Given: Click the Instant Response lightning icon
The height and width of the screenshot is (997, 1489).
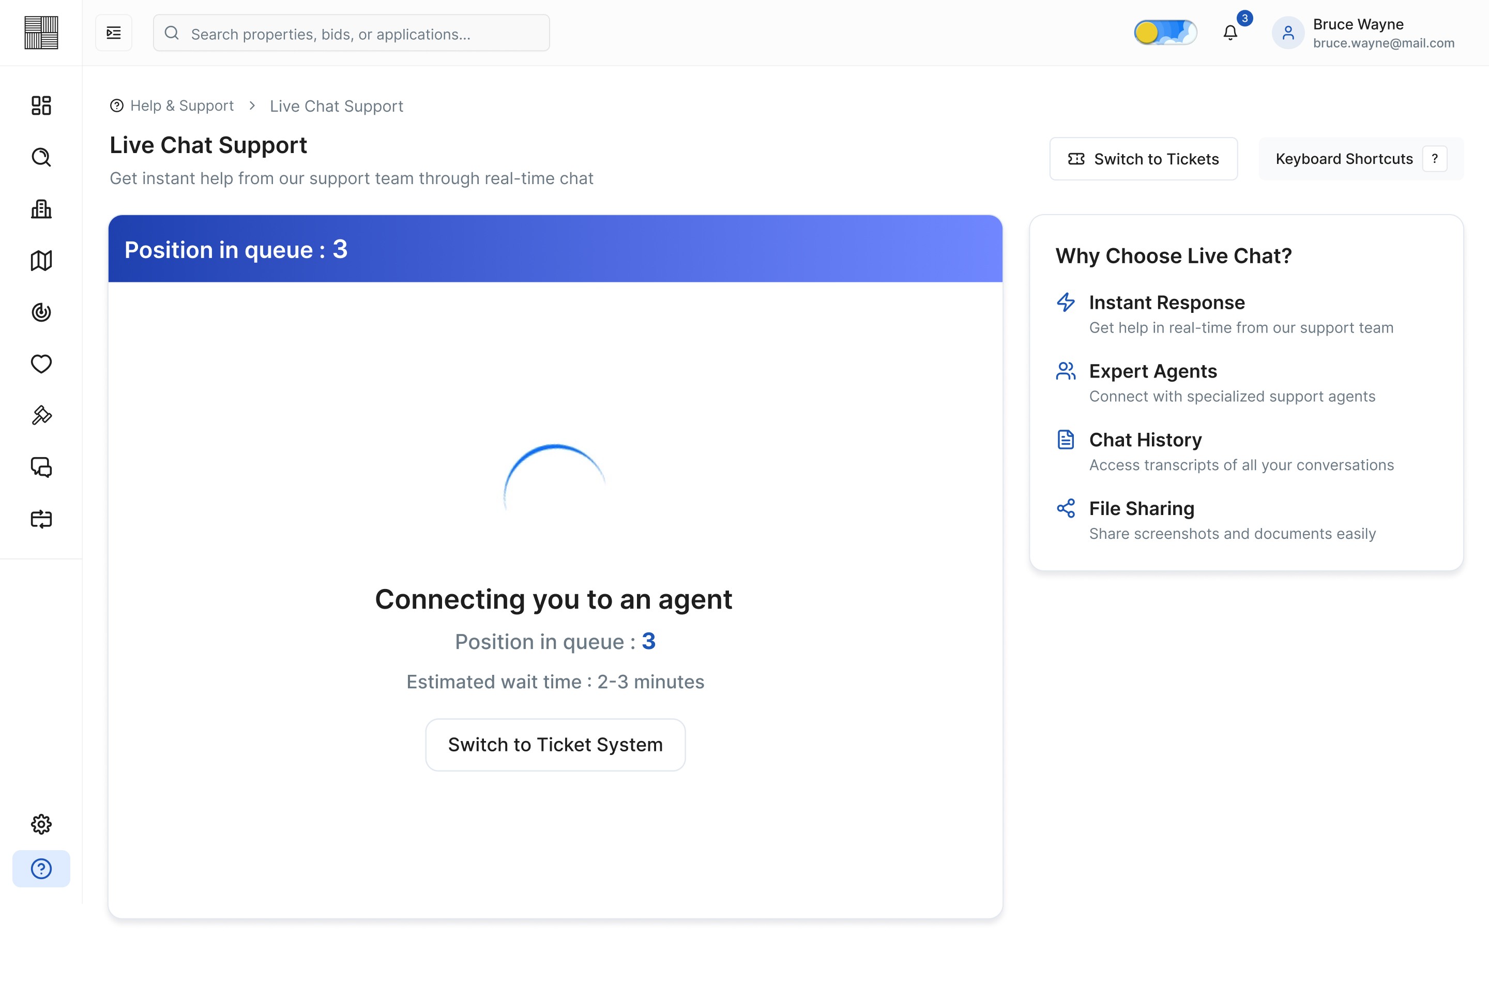Looking at the screenshot, I should pyautogui.click(x=1066, y=302).
